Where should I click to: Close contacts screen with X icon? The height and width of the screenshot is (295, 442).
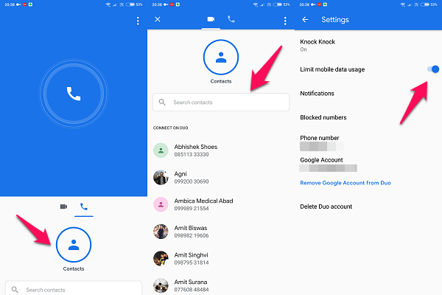pos(158,19)
